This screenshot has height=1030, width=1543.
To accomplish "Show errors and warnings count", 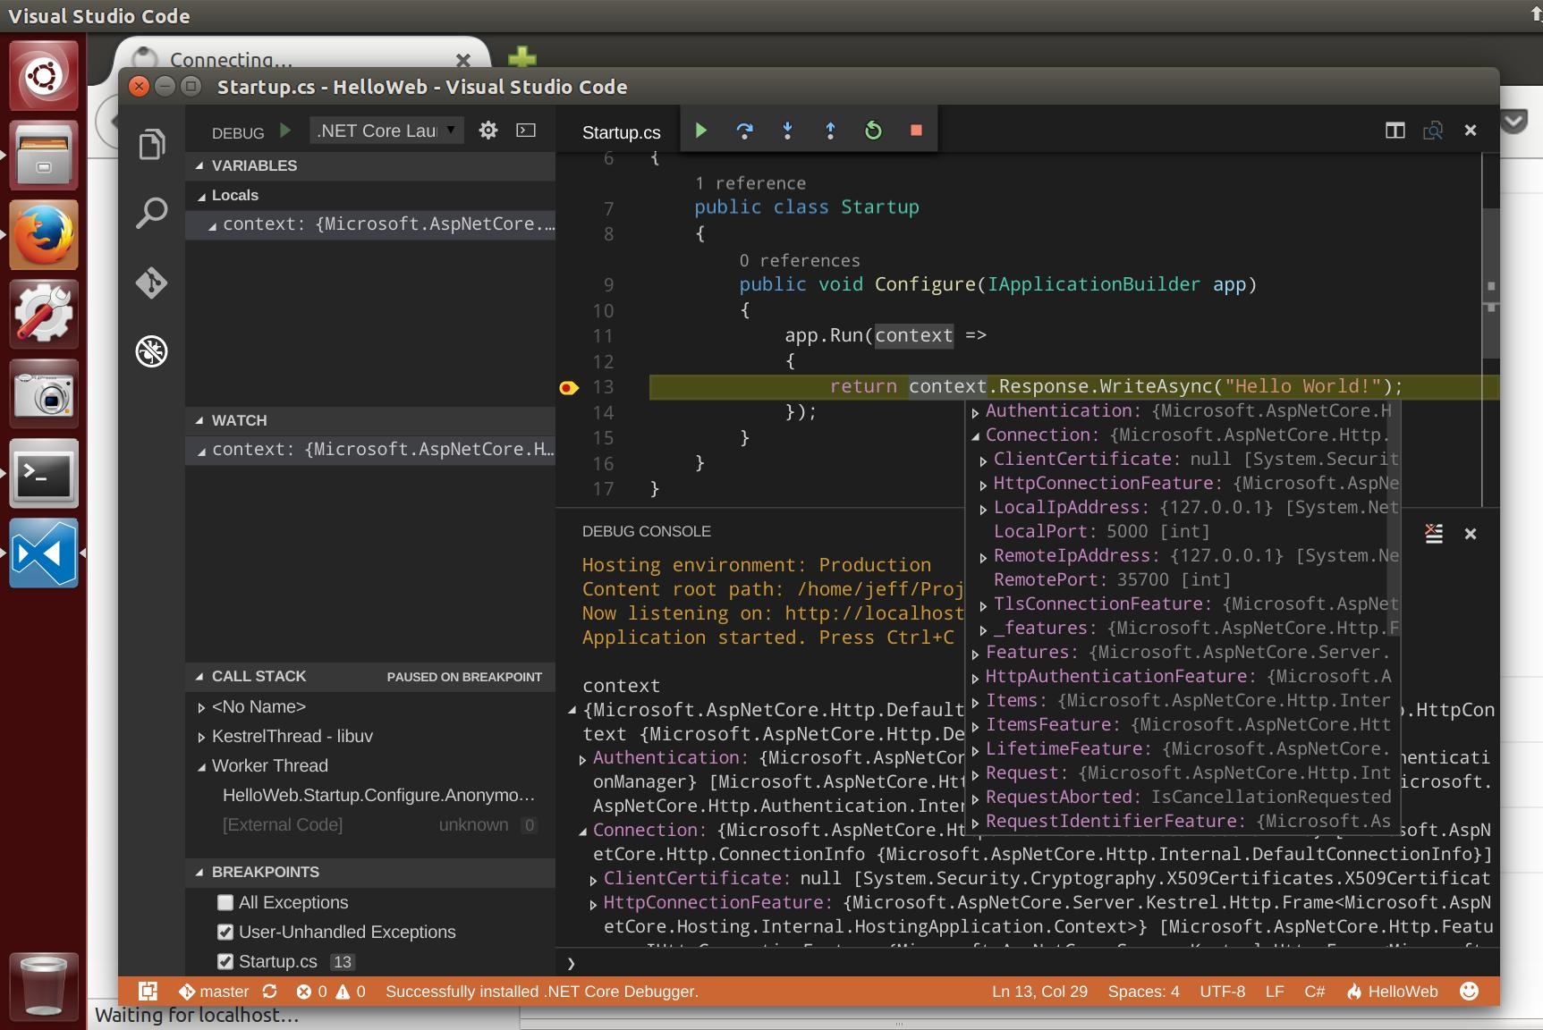I will coord(331,992).
